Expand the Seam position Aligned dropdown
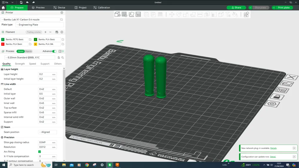The height and width of the screenshot is (168, 299). tap(47, 132)
